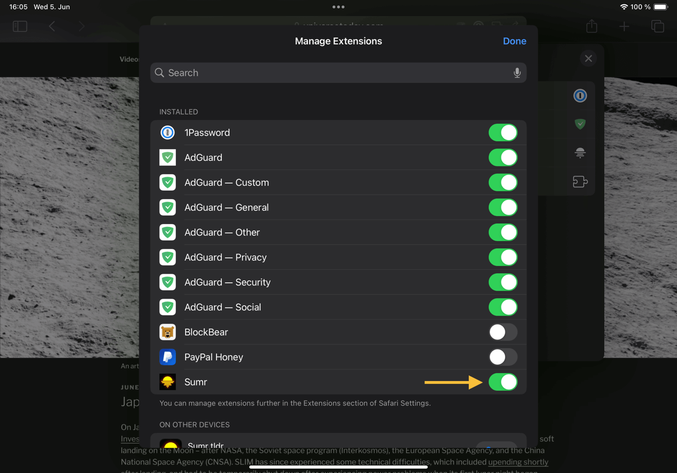Tap multitasking three-dots at top
This screenshot has height=473, width=677.
[338, 7]
